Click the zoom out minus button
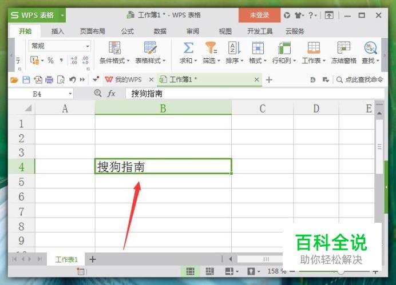 coord(292,271)
